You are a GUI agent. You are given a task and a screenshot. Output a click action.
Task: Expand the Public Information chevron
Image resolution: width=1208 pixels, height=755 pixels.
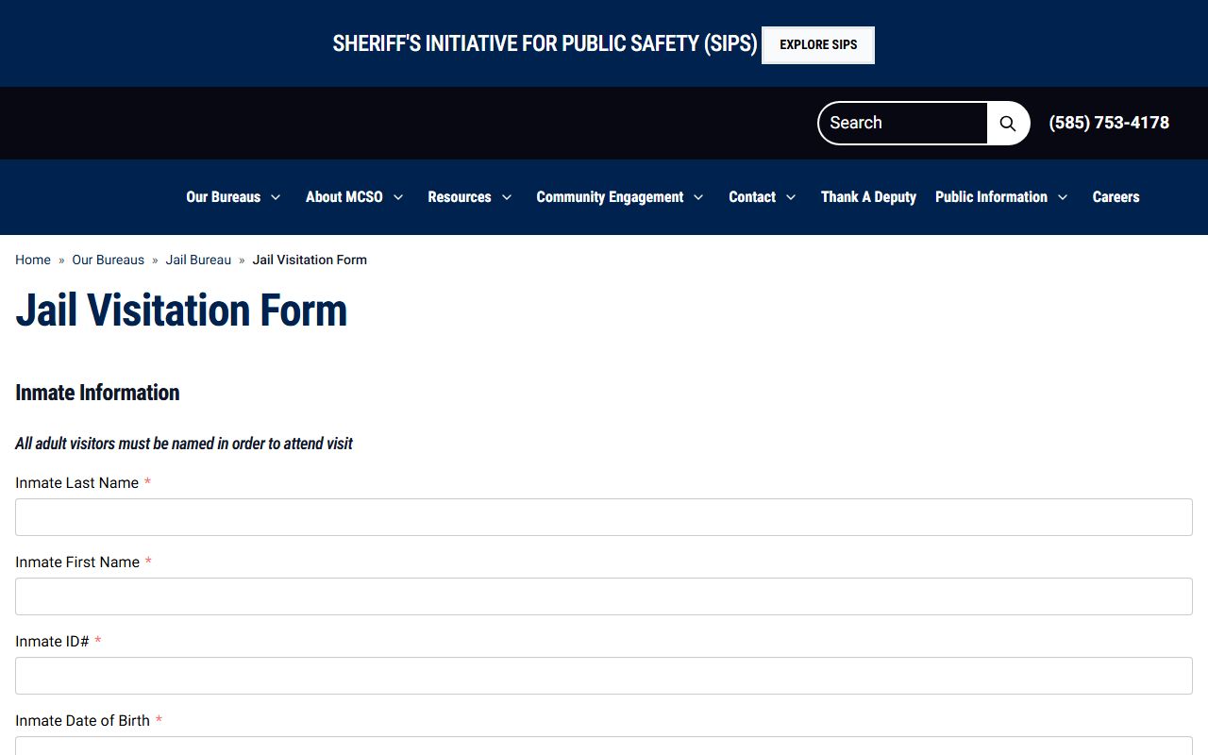coord(1063,197)
